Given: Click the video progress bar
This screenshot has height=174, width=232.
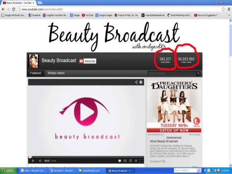Looking at the screenshot, I should coord(86,157).
